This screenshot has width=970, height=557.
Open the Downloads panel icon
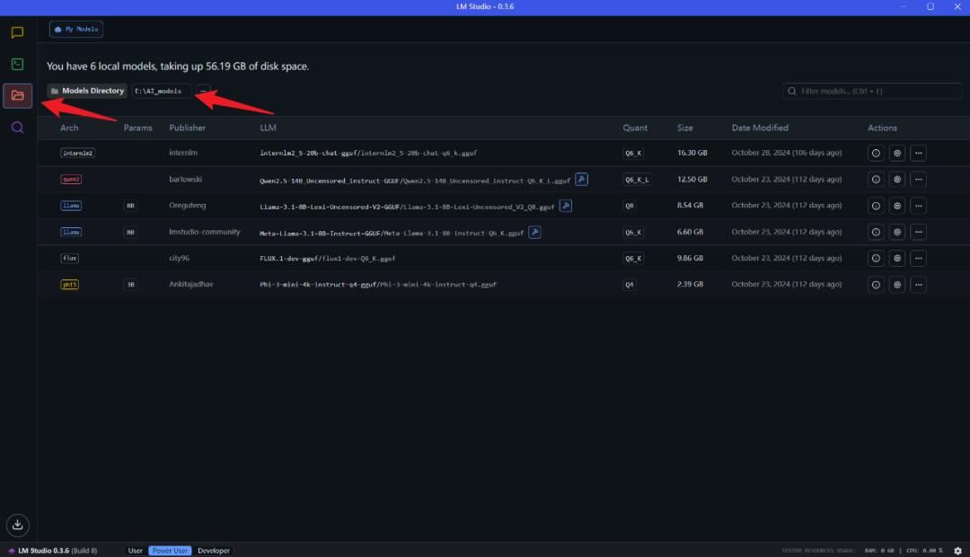[x=17, y=525]
